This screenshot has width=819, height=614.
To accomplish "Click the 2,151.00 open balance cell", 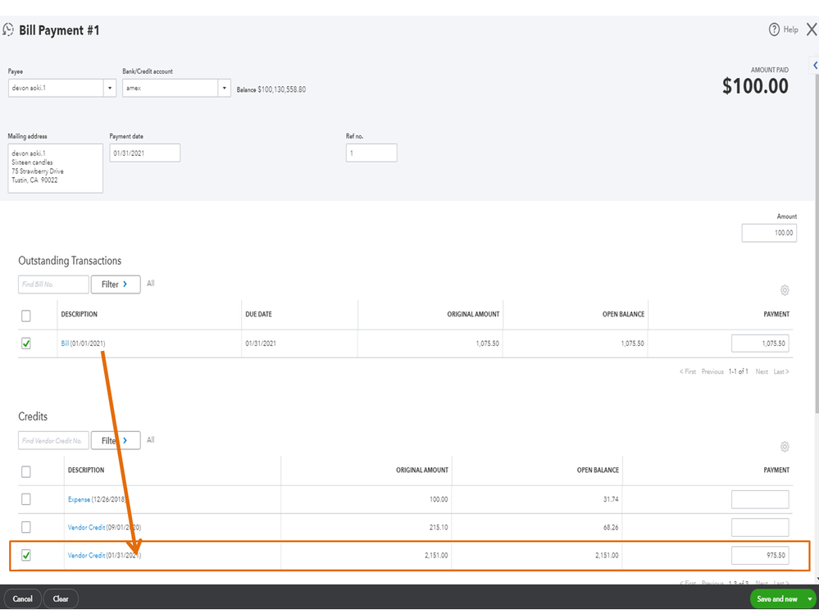I will click(x=607, y=556).
